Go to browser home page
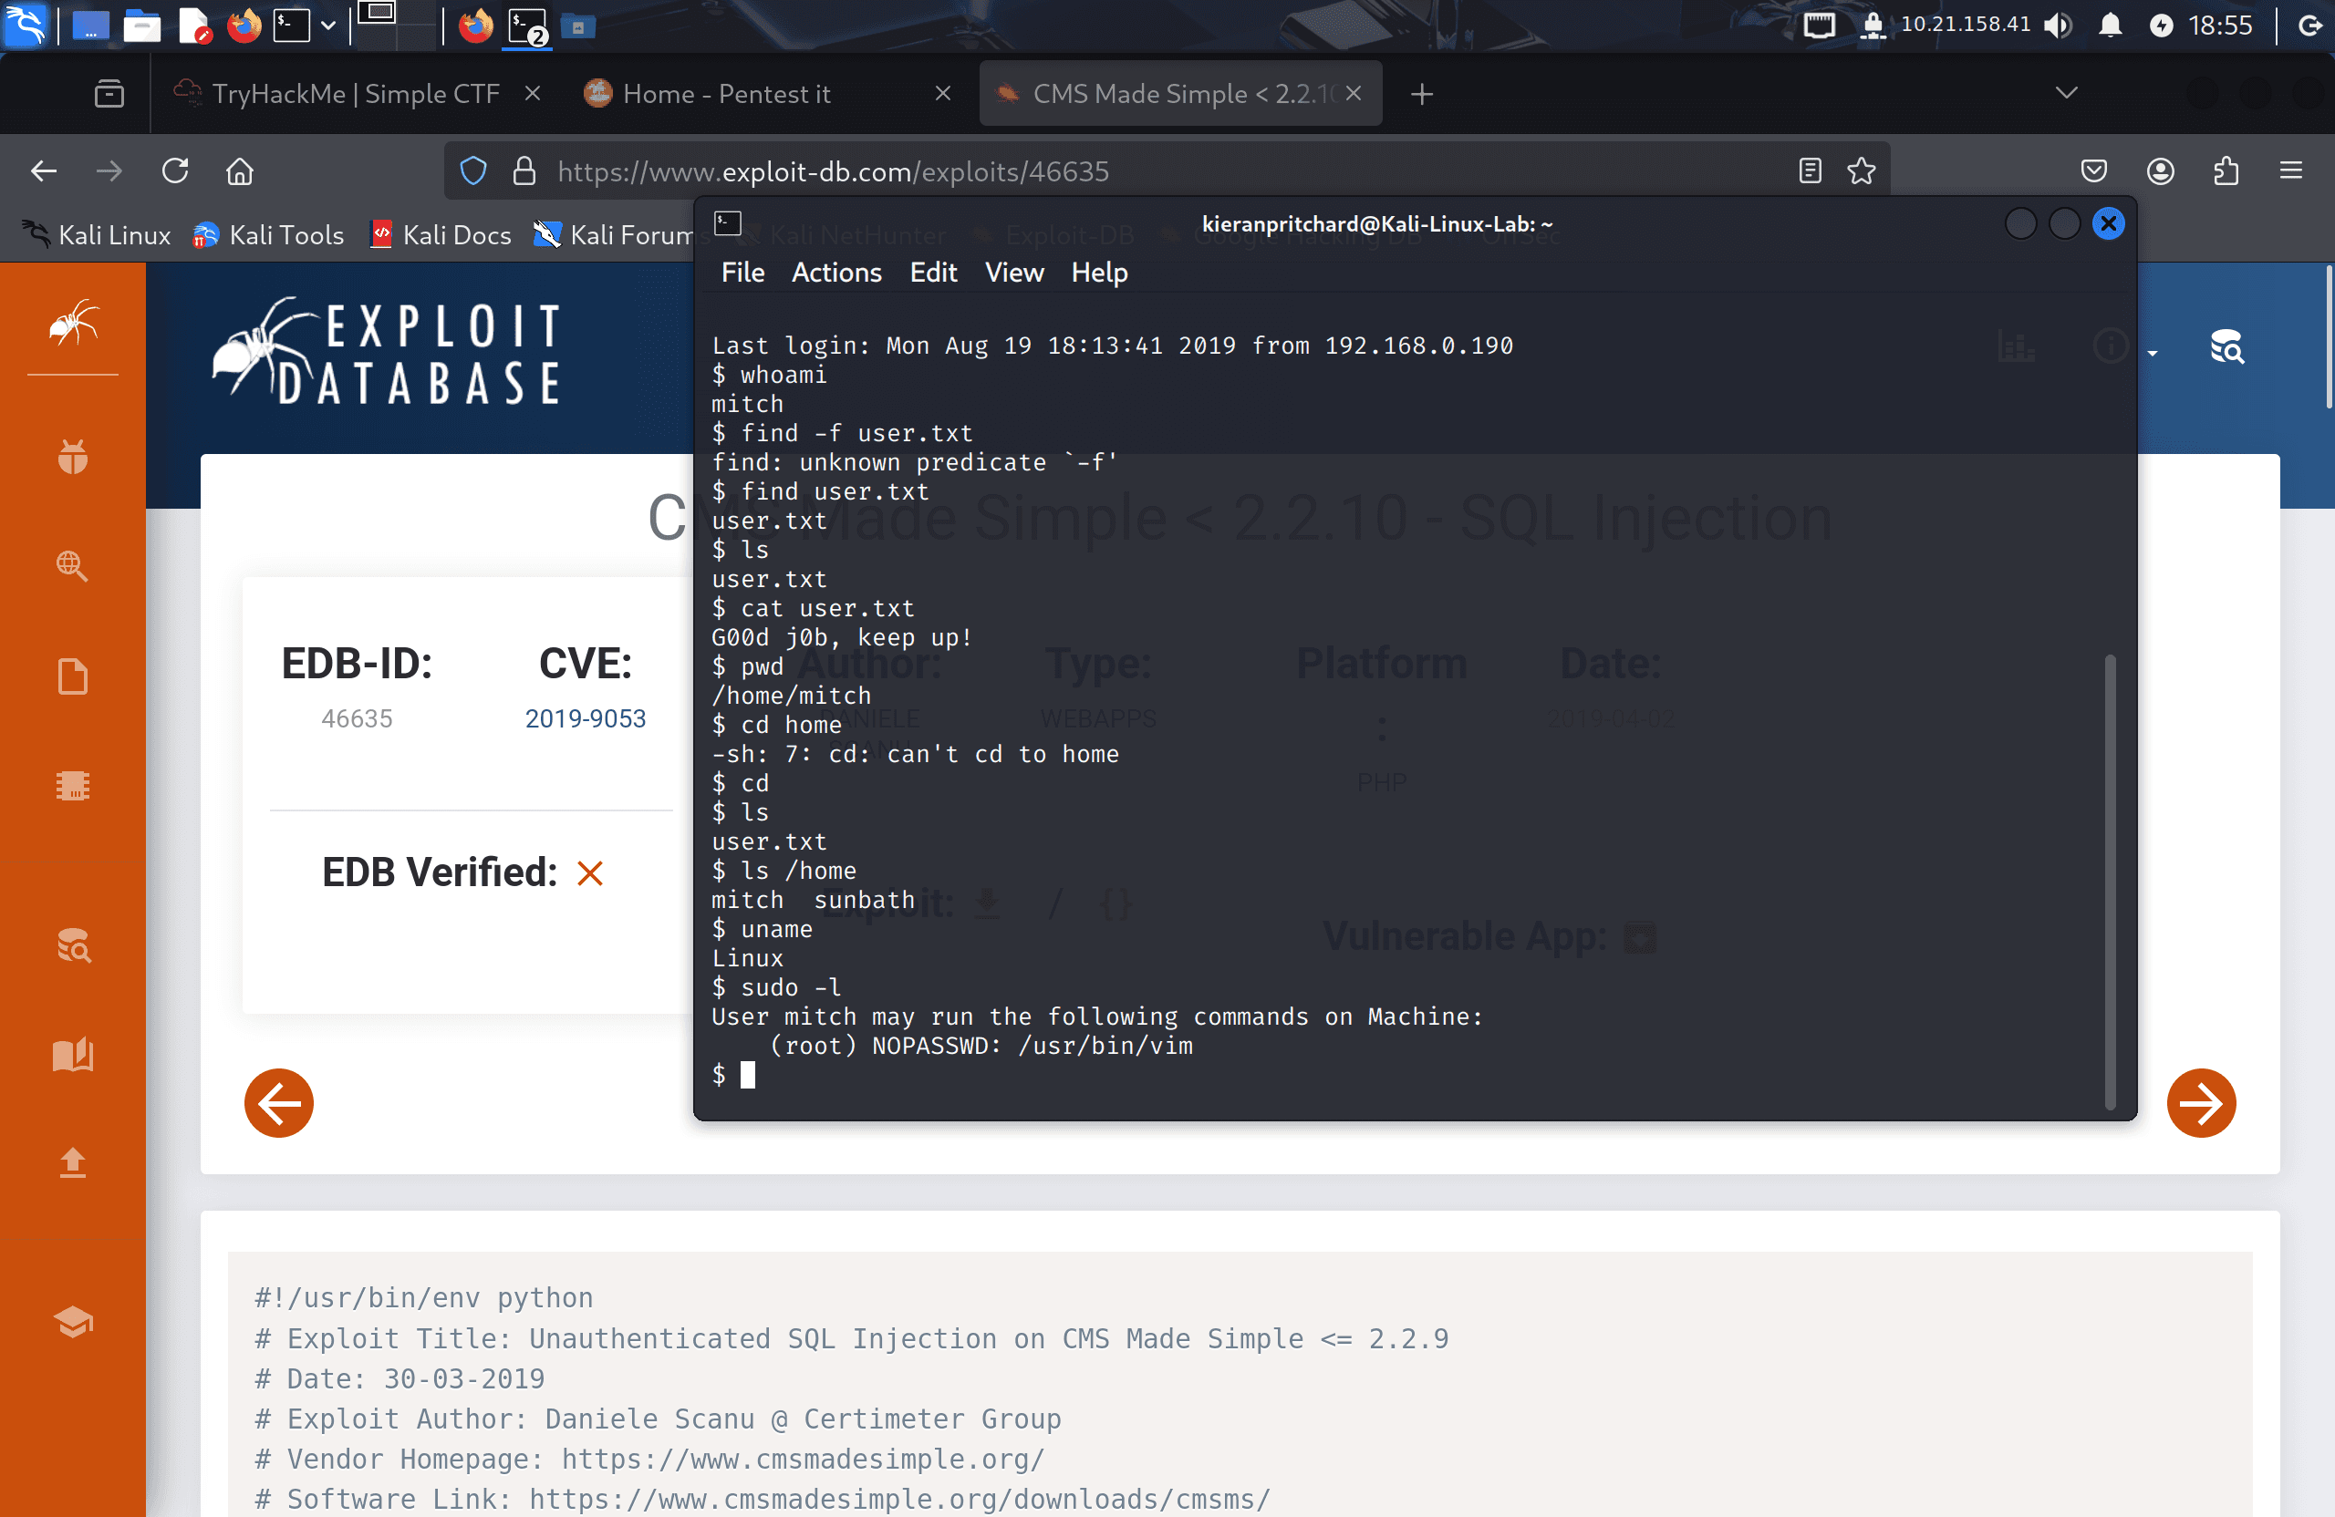 [241, 171]
